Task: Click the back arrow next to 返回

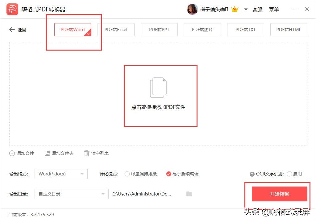Action: pyautogui.click(x=12, y=30)
